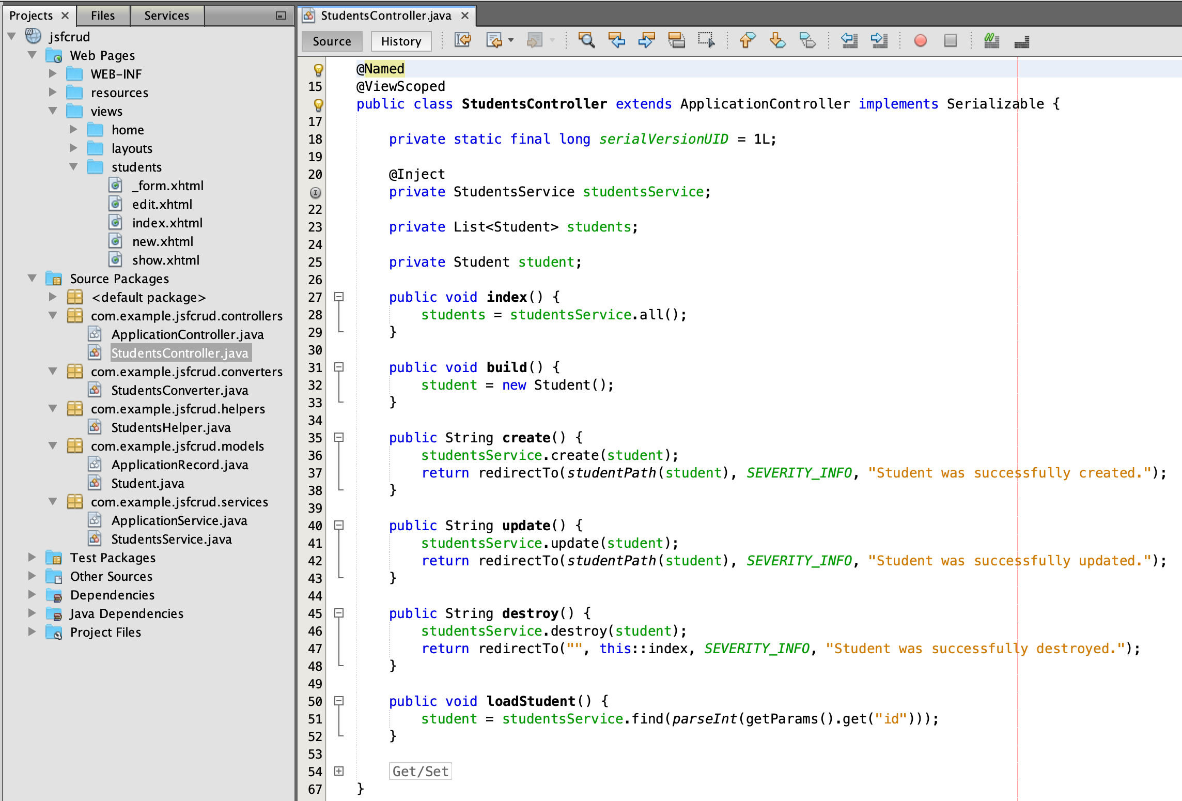This screenshot has height=801, width=1182.
Task: Click the Find Selection magnifier icon
Action: click(x=586, y=40)
